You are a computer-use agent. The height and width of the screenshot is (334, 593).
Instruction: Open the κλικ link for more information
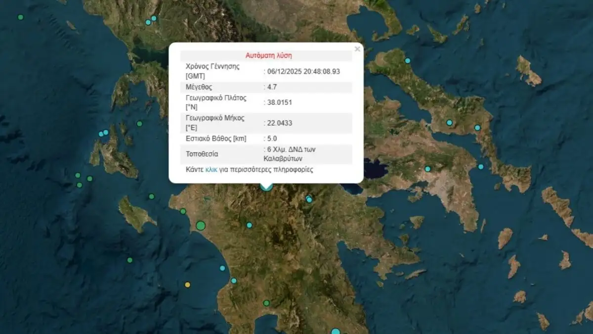click(212, 170)
